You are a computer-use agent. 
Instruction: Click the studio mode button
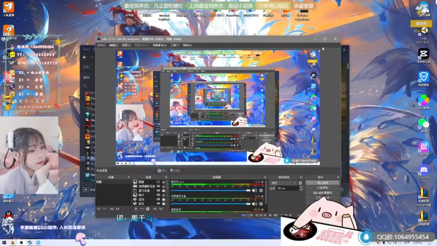click(x=322, y=197)
